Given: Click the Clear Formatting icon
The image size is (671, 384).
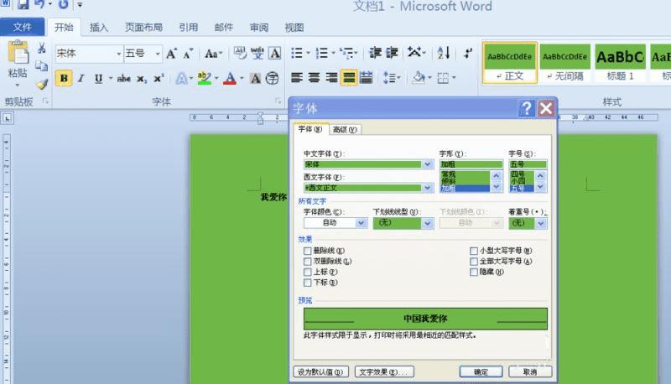Looking at the screenshot, I should 240,54.
